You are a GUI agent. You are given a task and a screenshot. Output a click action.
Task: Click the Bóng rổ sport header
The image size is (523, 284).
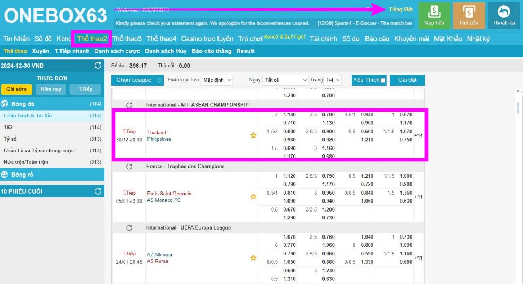[52, 175]
